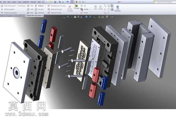Viewport: 176px width, 117px height.
Task: Click the List command
Action: coord(83,6)
